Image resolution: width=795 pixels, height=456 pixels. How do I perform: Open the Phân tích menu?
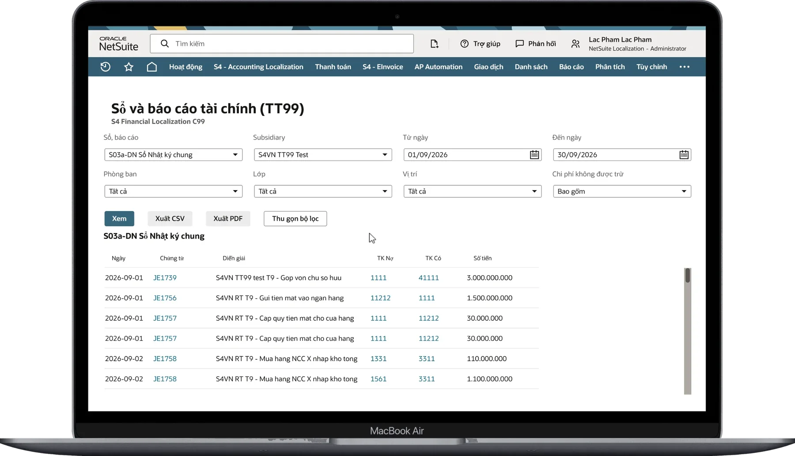(610, 67)
